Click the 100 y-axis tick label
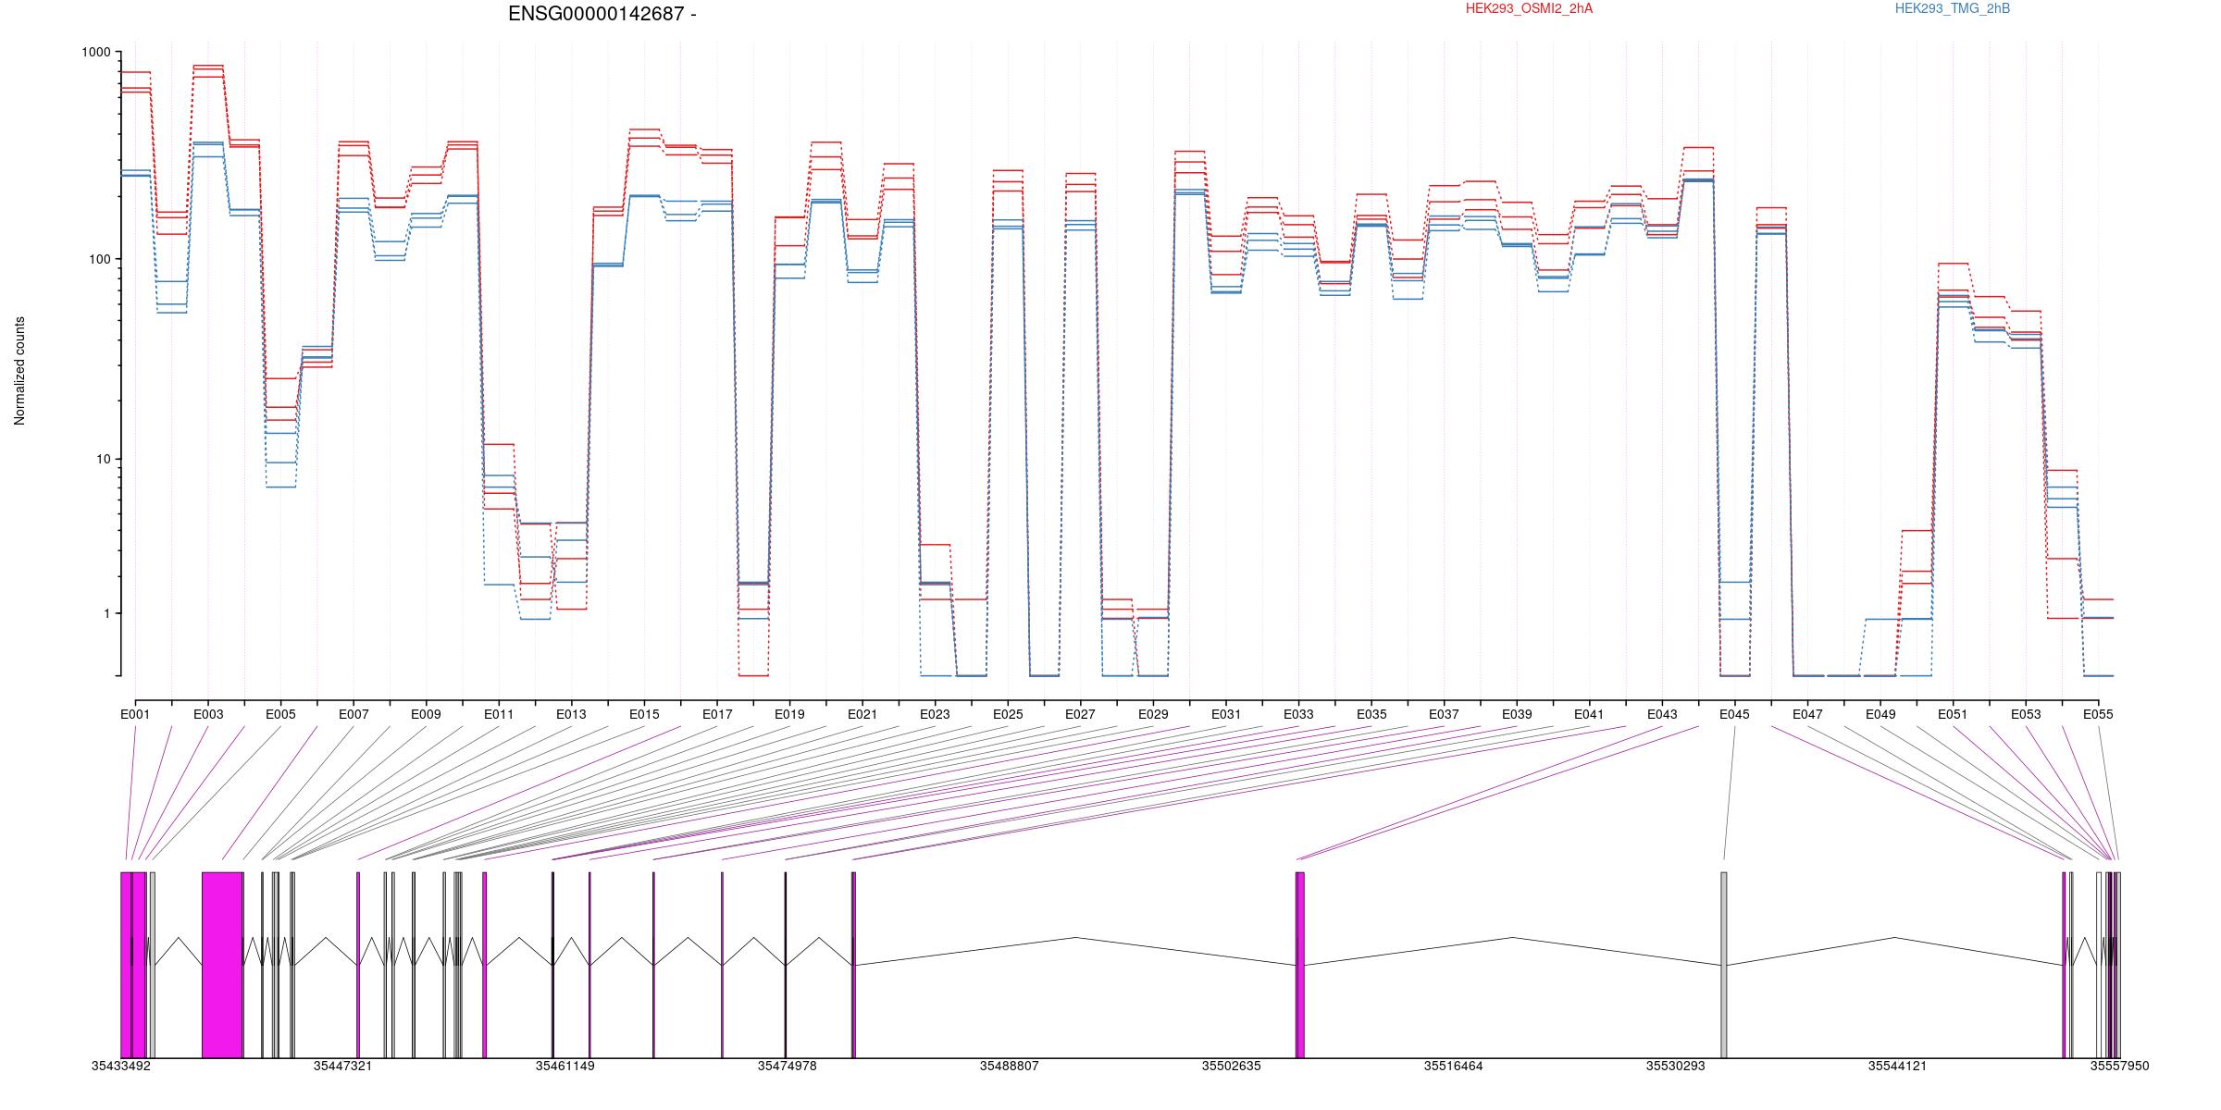 100,259
